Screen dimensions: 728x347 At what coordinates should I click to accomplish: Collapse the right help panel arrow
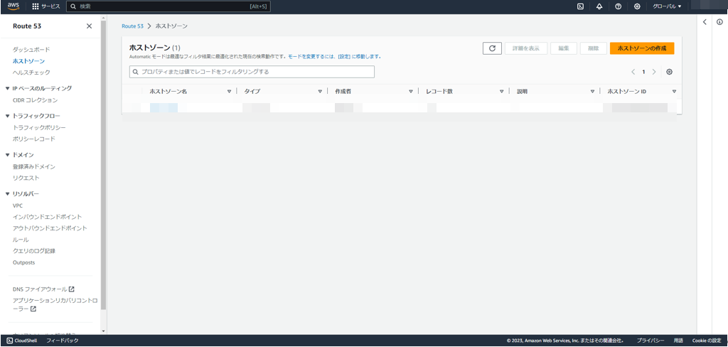point(705,22)
